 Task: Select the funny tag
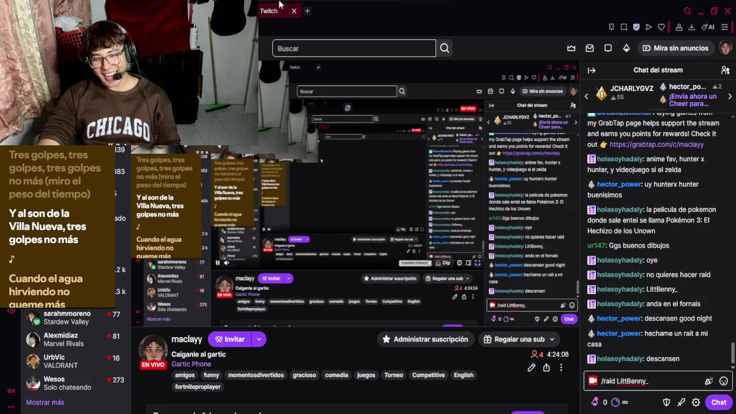[x=211, y=375]
